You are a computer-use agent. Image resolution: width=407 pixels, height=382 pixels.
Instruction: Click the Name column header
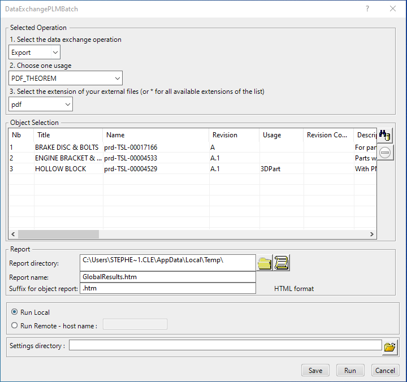point(156,135)
